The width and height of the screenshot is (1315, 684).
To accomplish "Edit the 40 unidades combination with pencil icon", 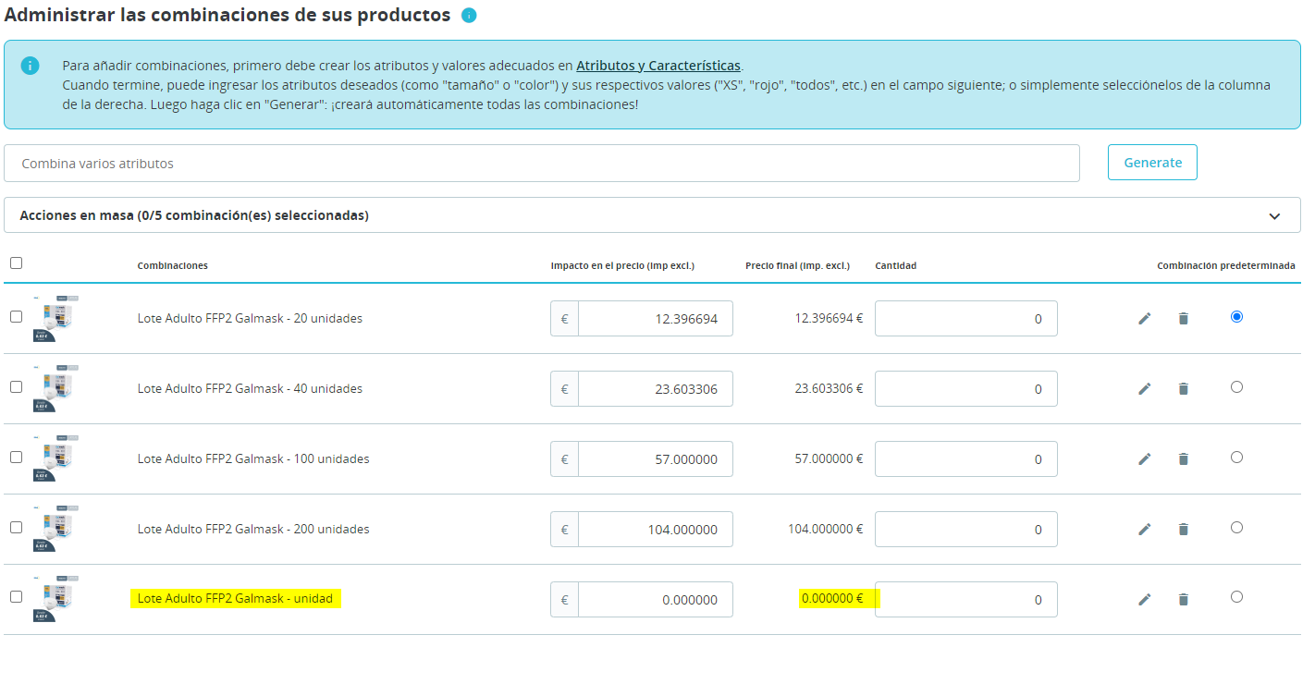I will (1145, 388).
